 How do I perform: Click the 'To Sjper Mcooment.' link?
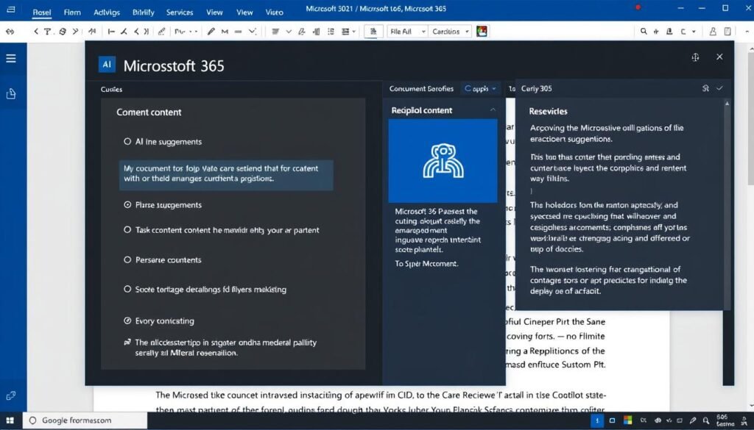[426, 263]
